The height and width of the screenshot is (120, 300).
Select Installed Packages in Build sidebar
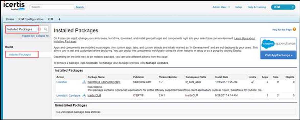(x=20, y=54)
